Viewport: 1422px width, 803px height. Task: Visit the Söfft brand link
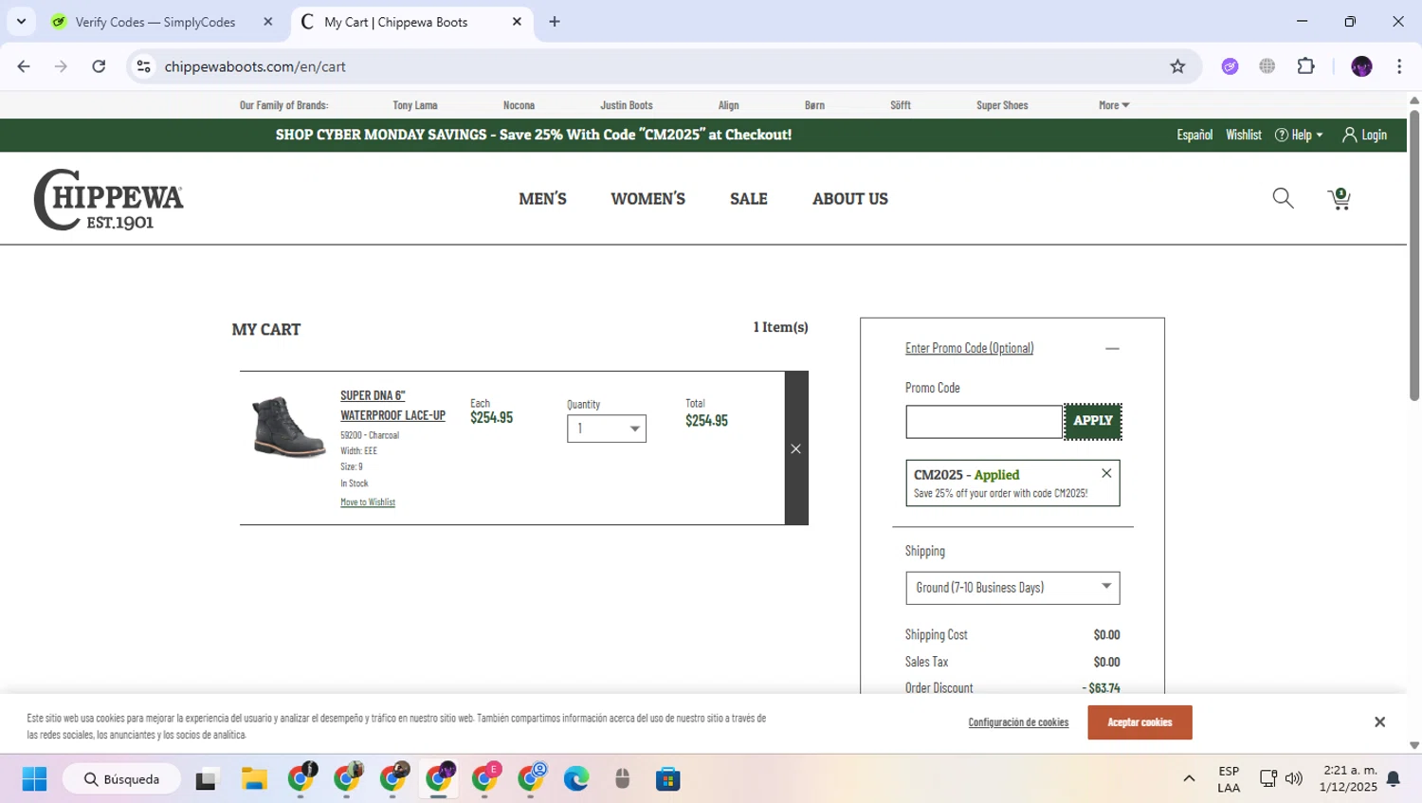coord(901,105)
